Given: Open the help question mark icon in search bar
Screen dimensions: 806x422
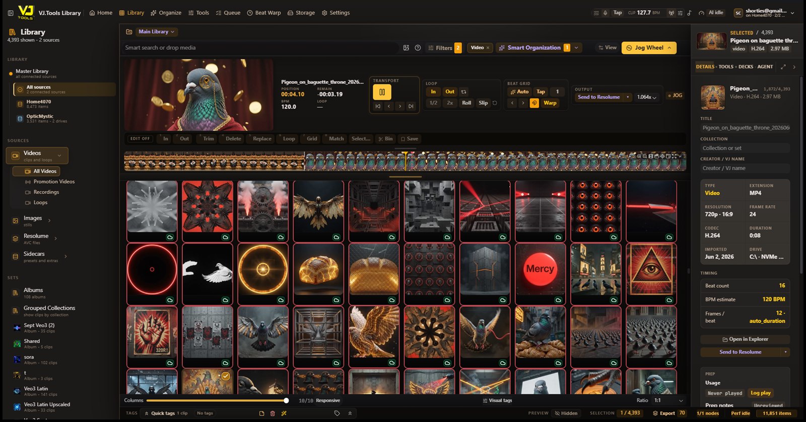Looking at the screenshot, I should [418, 48].
